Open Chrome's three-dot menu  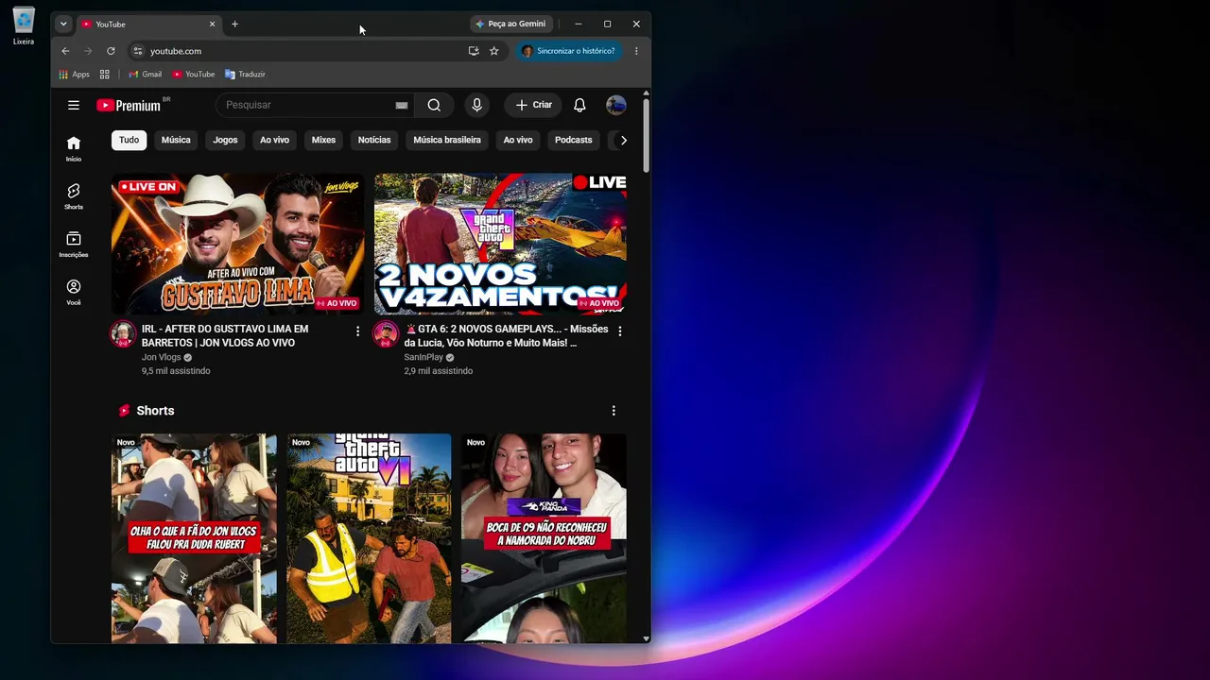click(x=636, y=51)
